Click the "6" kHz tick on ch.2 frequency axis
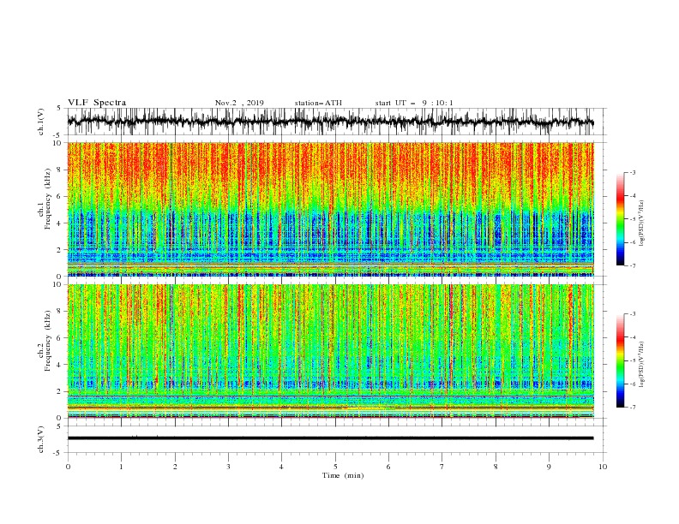Screen dimensions: 679x524 pos(59,338)
